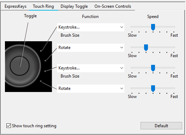This screenshot has width=186, height=135.
Task: Open the third function dropdown showing Keystroke
Action: [91, 68]
